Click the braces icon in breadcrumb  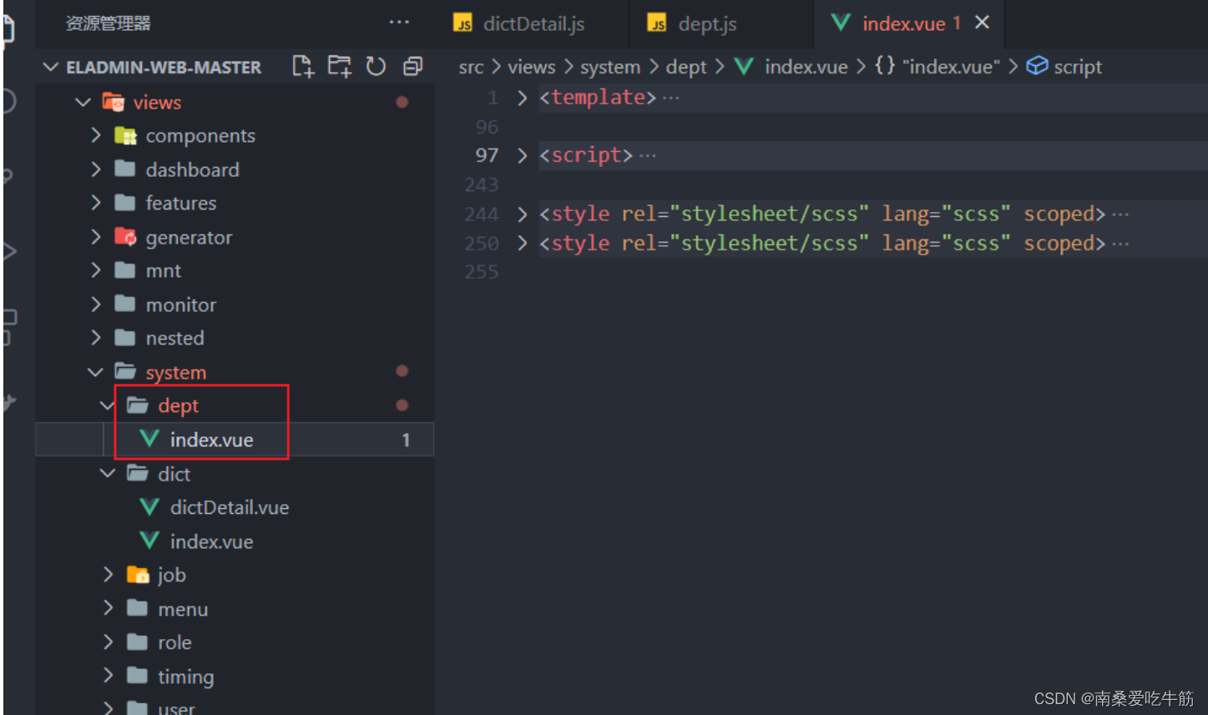pyautogui.click(x=885, y=66)
